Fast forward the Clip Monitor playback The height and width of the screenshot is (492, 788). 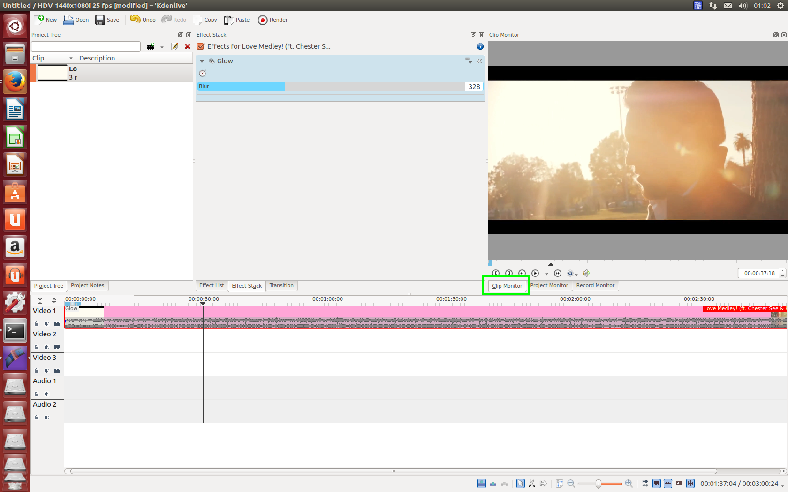point(558,273)
